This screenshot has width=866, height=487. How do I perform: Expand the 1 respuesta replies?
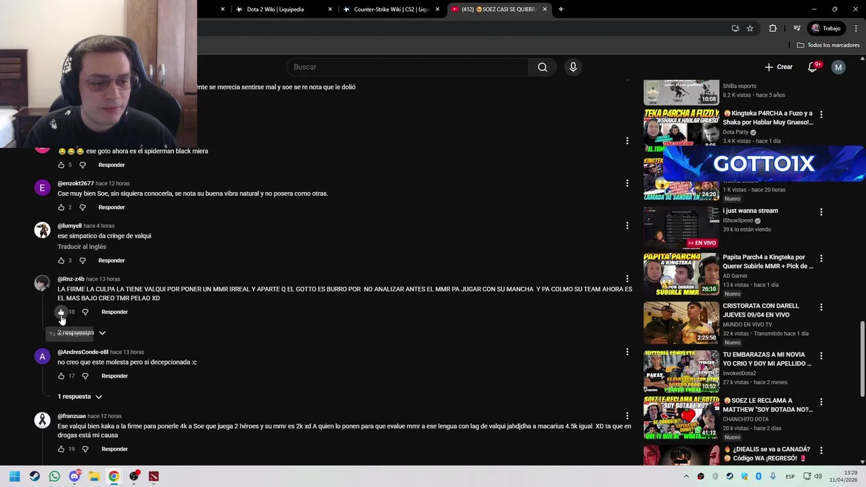(x=80, y=396)
